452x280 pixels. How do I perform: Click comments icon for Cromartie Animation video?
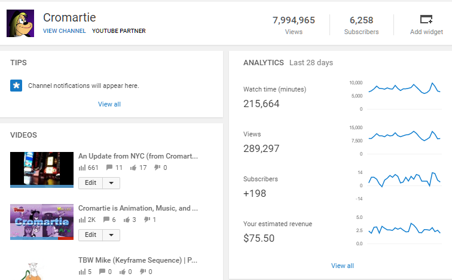click(x=106, y=220)
